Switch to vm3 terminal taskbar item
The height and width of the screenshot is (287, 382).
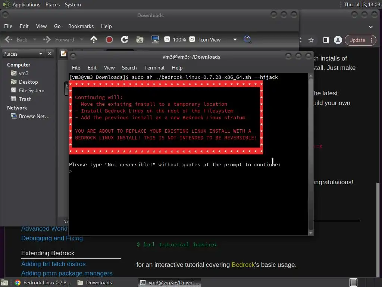pyautogui.click(x=170, y=283)
